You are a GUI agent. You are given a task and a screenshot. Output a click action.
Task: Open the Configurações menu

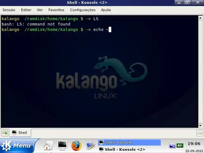pyautogui.click(x=83, y=10)
